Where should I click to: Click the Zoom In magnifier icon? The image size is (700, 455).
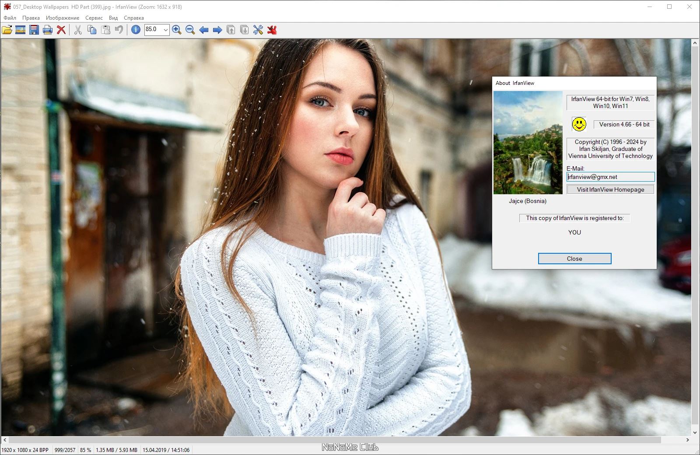(x=177, y=30)
